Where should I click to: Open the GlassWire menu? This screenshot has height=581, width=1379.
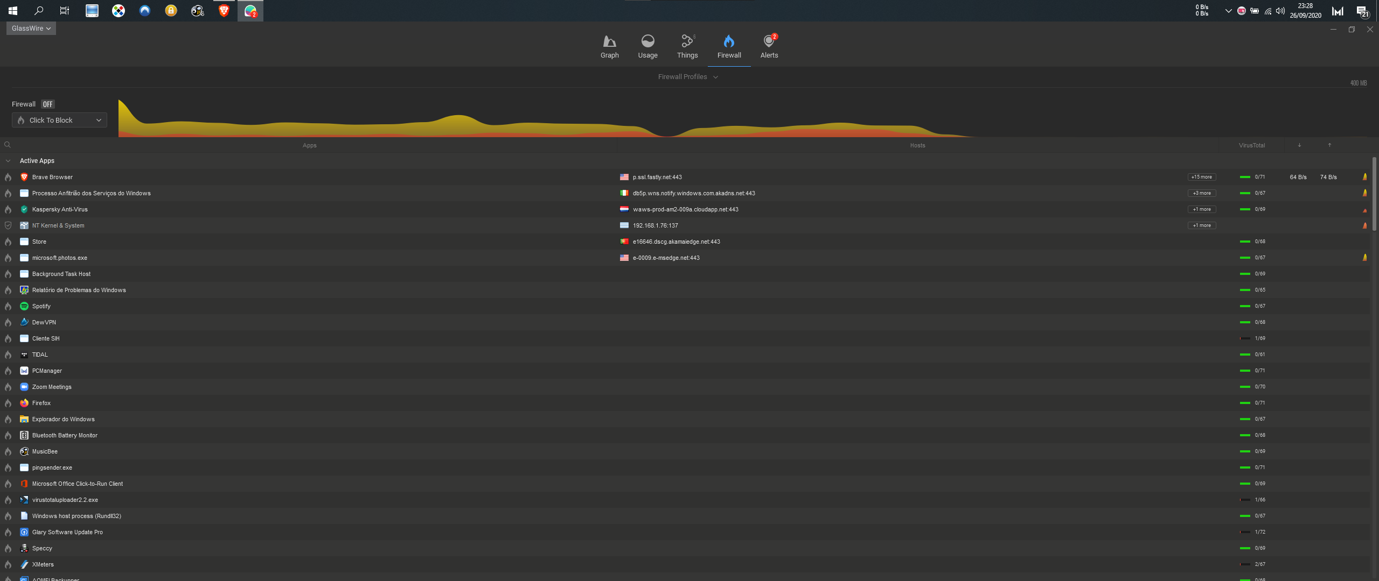coord(31,29)
